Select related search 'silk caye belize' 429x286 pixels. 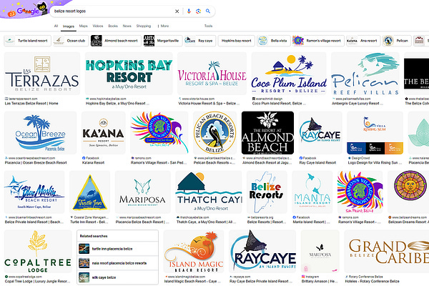118,277
